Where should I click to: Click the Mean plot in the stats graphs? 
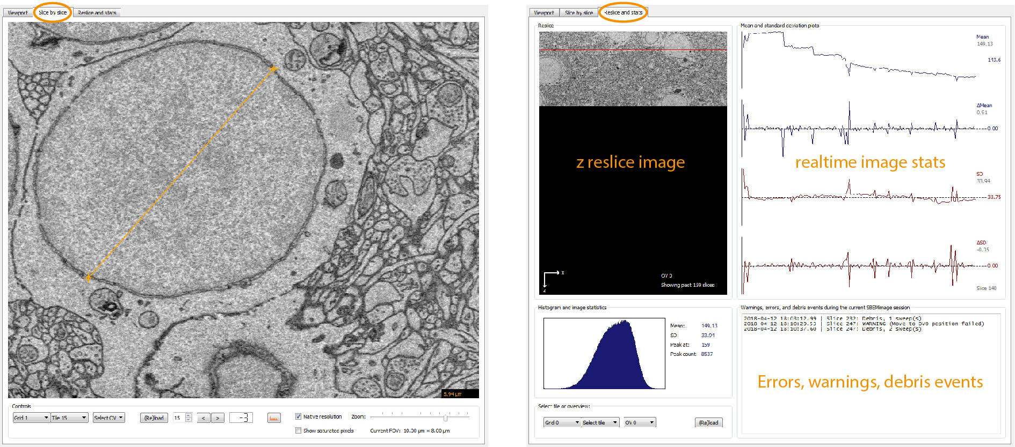pyautogui.click(x=858, y=59)
